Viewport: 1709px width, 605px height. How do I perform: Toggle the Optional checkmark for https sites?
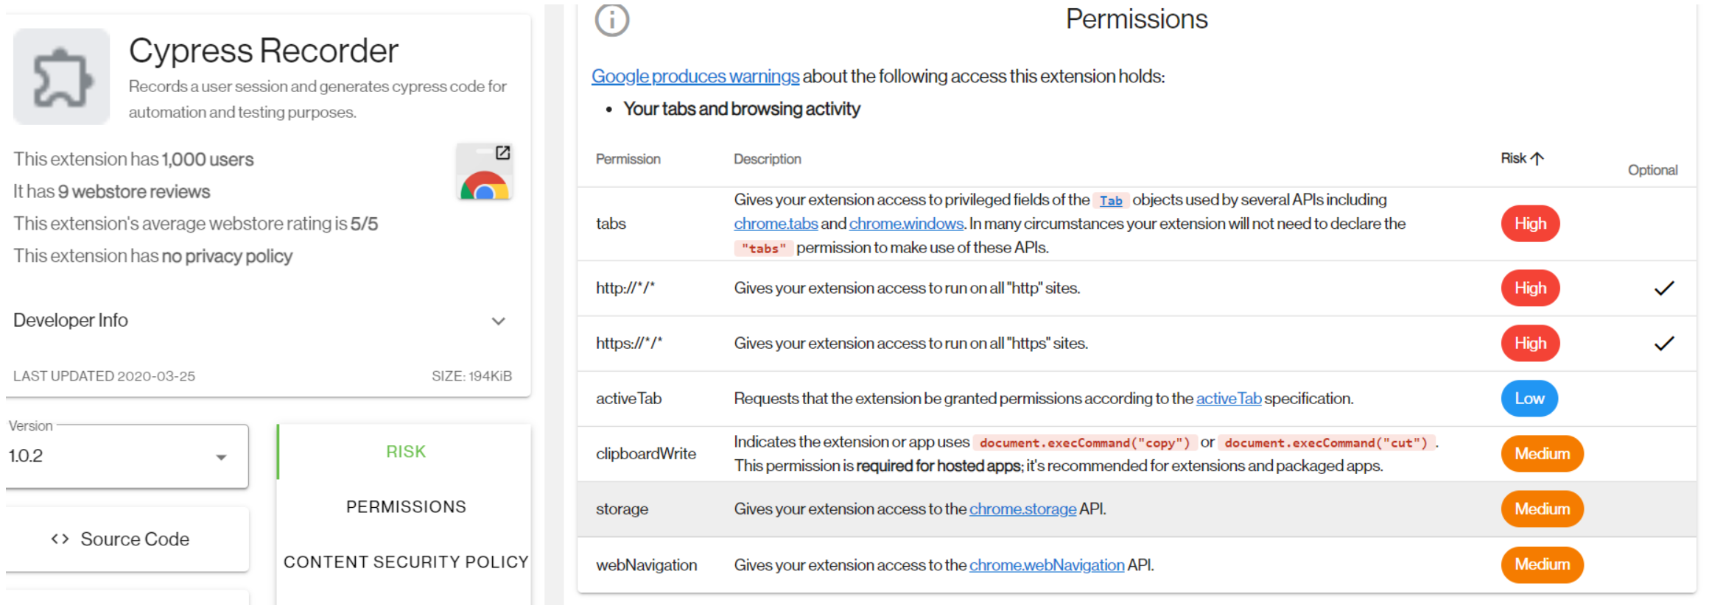click(x=1664, y=342)
